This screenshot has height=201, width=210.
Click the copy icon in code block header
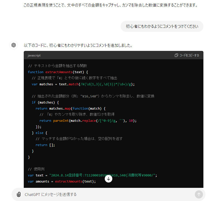(x=176, y=55)
